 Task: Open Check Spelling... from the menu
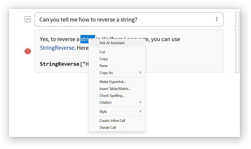click(112, 96)
